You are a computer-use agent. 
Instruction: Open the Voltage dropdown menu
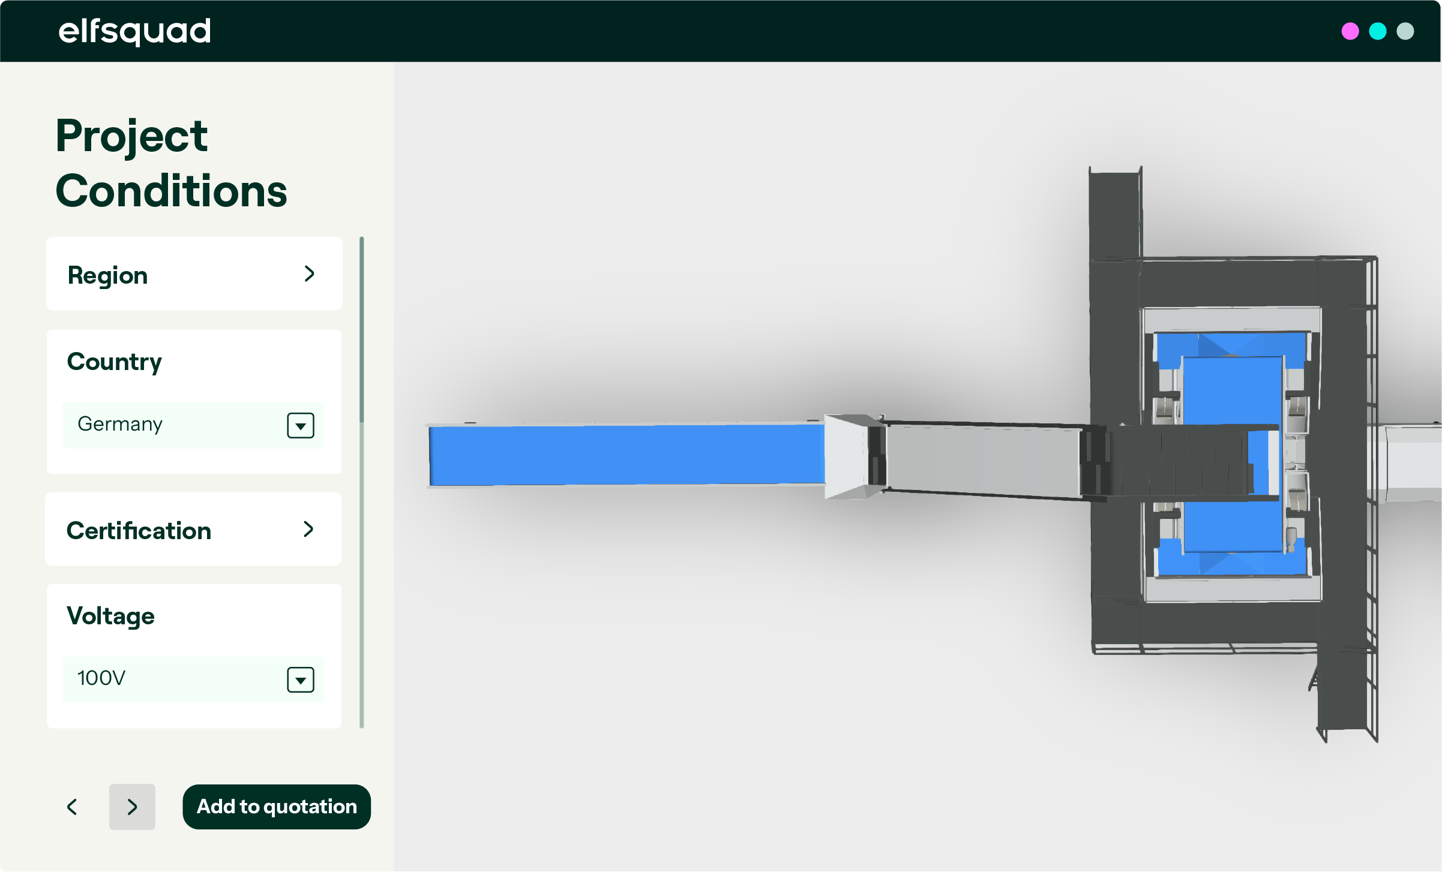[x=299, y=678]
